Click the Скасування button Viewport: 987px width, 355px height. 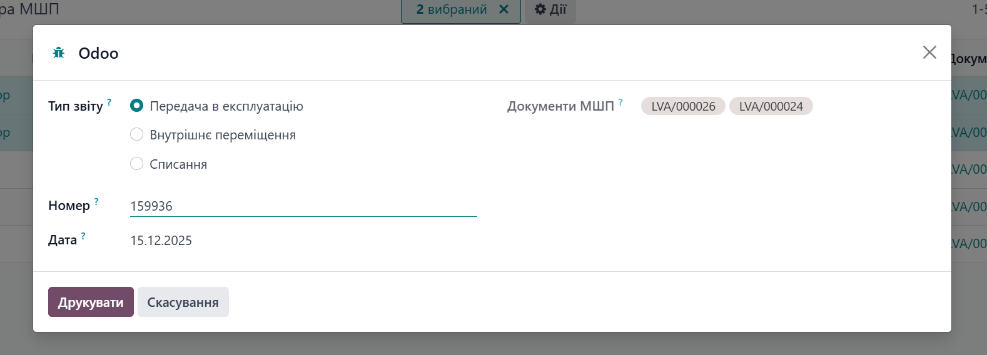[183, 302]
